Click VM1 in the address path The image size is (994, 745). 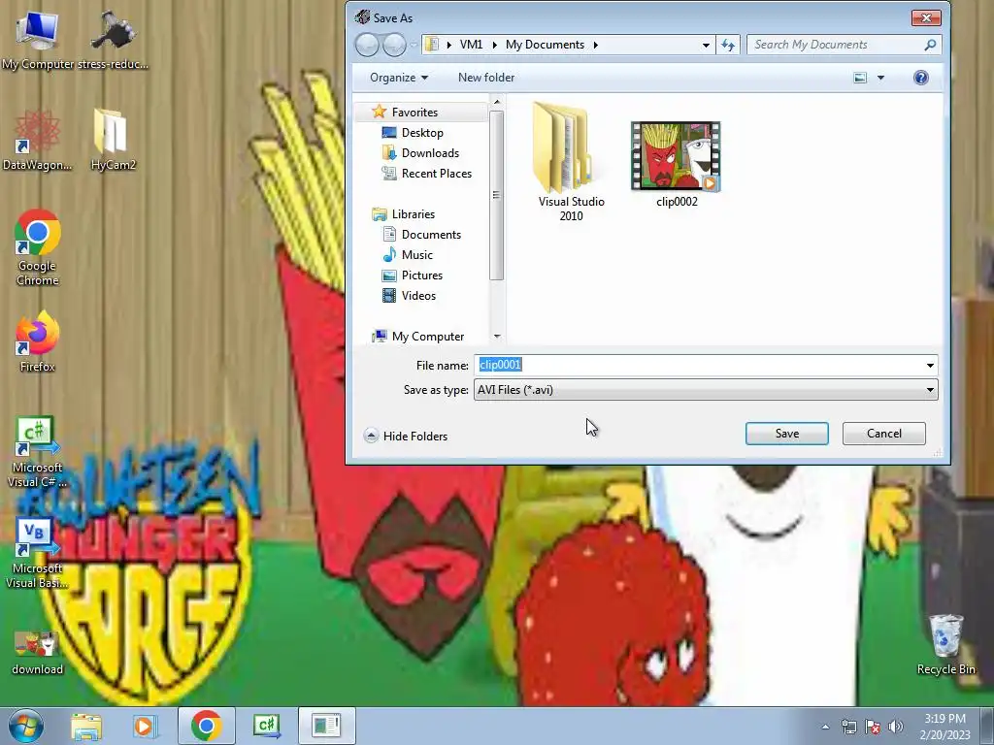tap(471, 45)
